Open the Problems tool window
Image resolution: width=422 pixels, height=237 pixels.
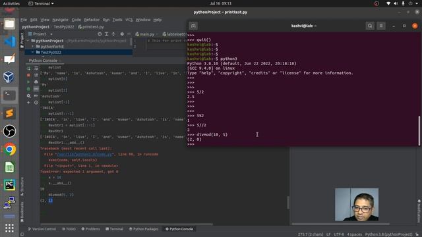point(91,229)
